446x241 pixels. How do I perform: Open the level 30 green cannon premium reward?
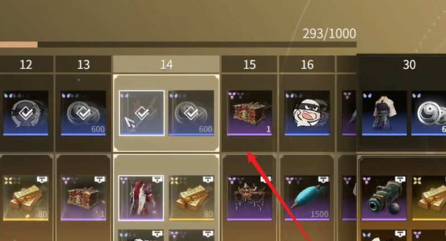click(x=385, y=198)
